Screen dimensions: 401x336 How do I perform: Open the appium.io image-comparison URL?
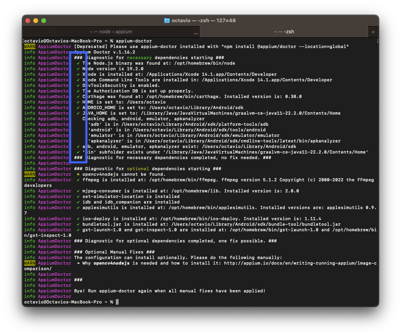pyautogui.click(x=300, y=263)
